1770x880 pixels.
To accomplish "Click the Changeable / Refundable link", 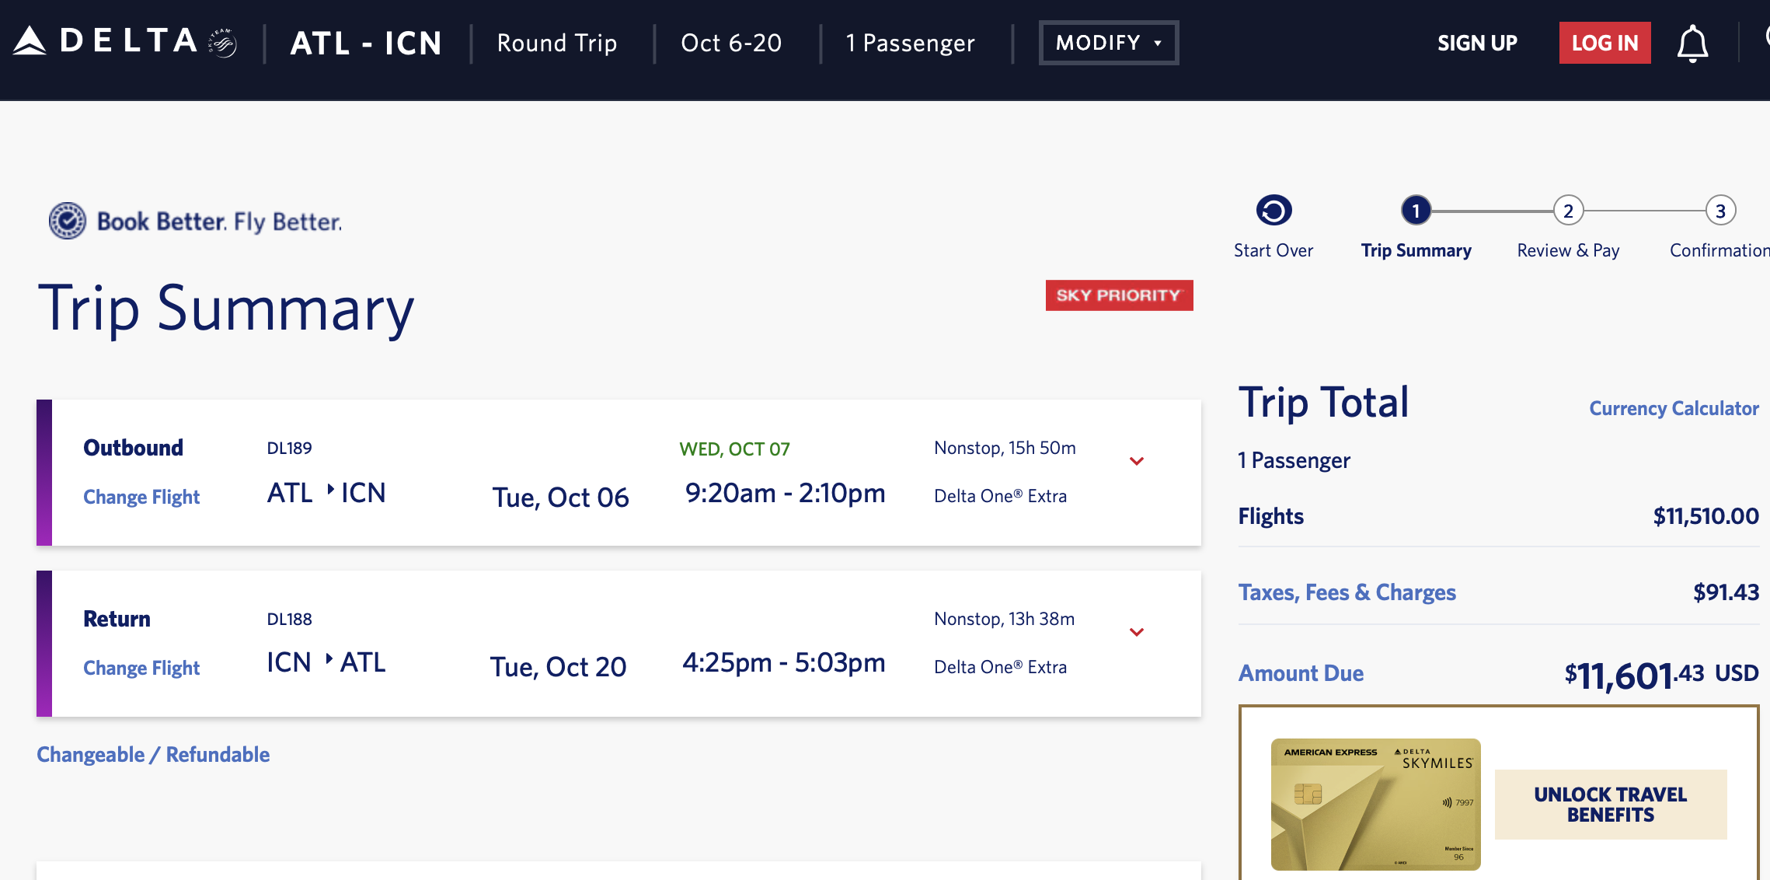I will pos(153,755).
